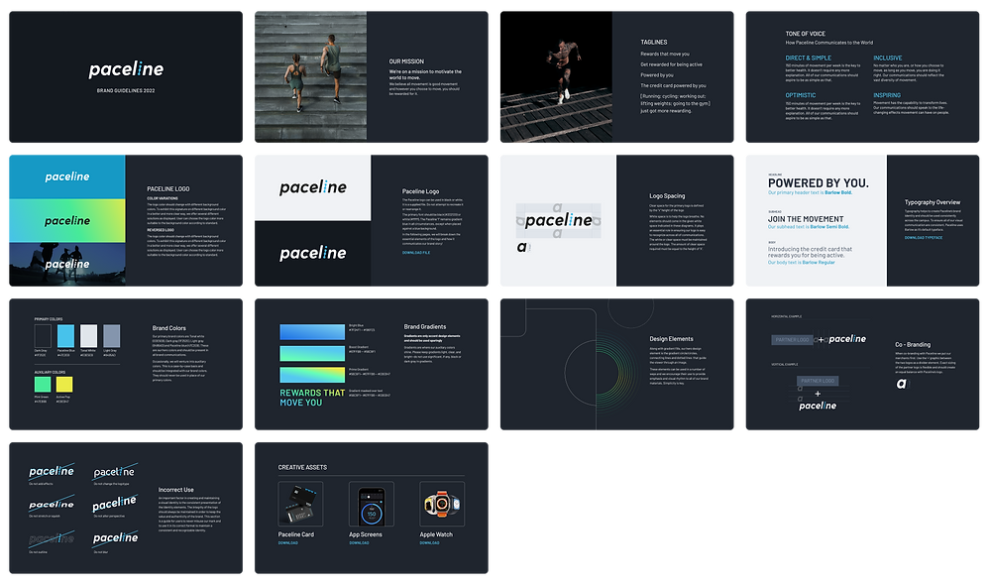Open the DOWNLOAD FILE link on the Paceline Logo slide
990x585 pixels.
coord(416,253)
